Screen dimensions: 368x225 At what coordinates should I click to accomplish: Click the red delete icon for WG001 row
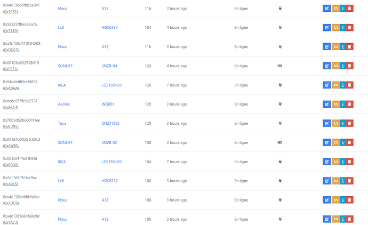pyautogui.click(x=349, y=104)
